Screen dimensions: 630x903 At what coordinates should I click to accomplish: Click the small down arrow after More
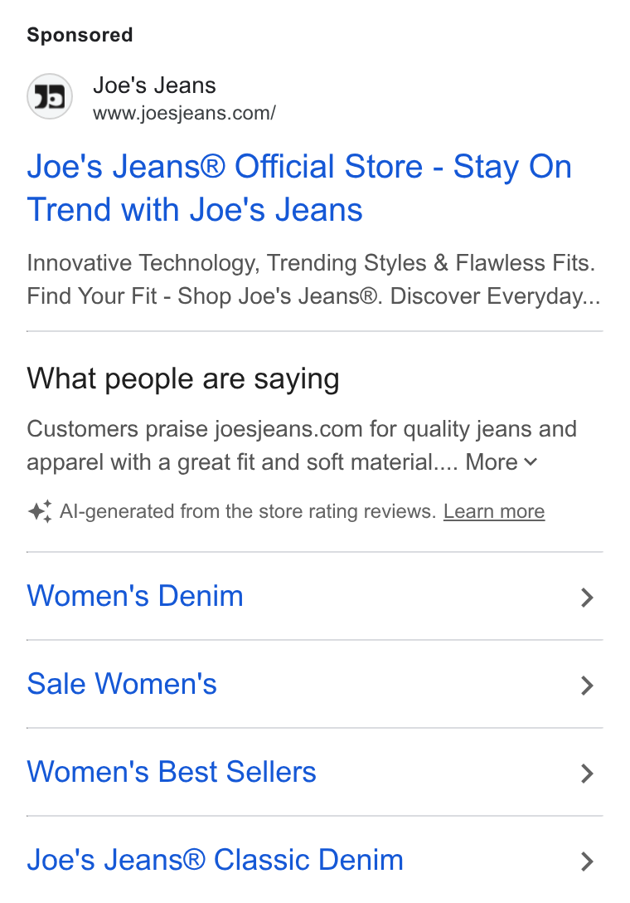(x=531, y=462)
